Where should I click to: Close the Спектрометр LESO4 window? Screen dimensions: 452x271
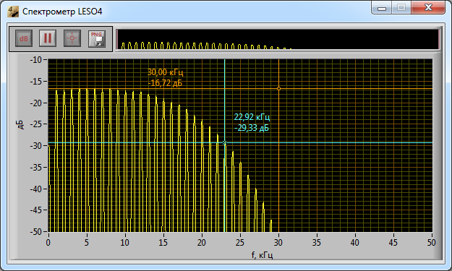coord(428,7)
